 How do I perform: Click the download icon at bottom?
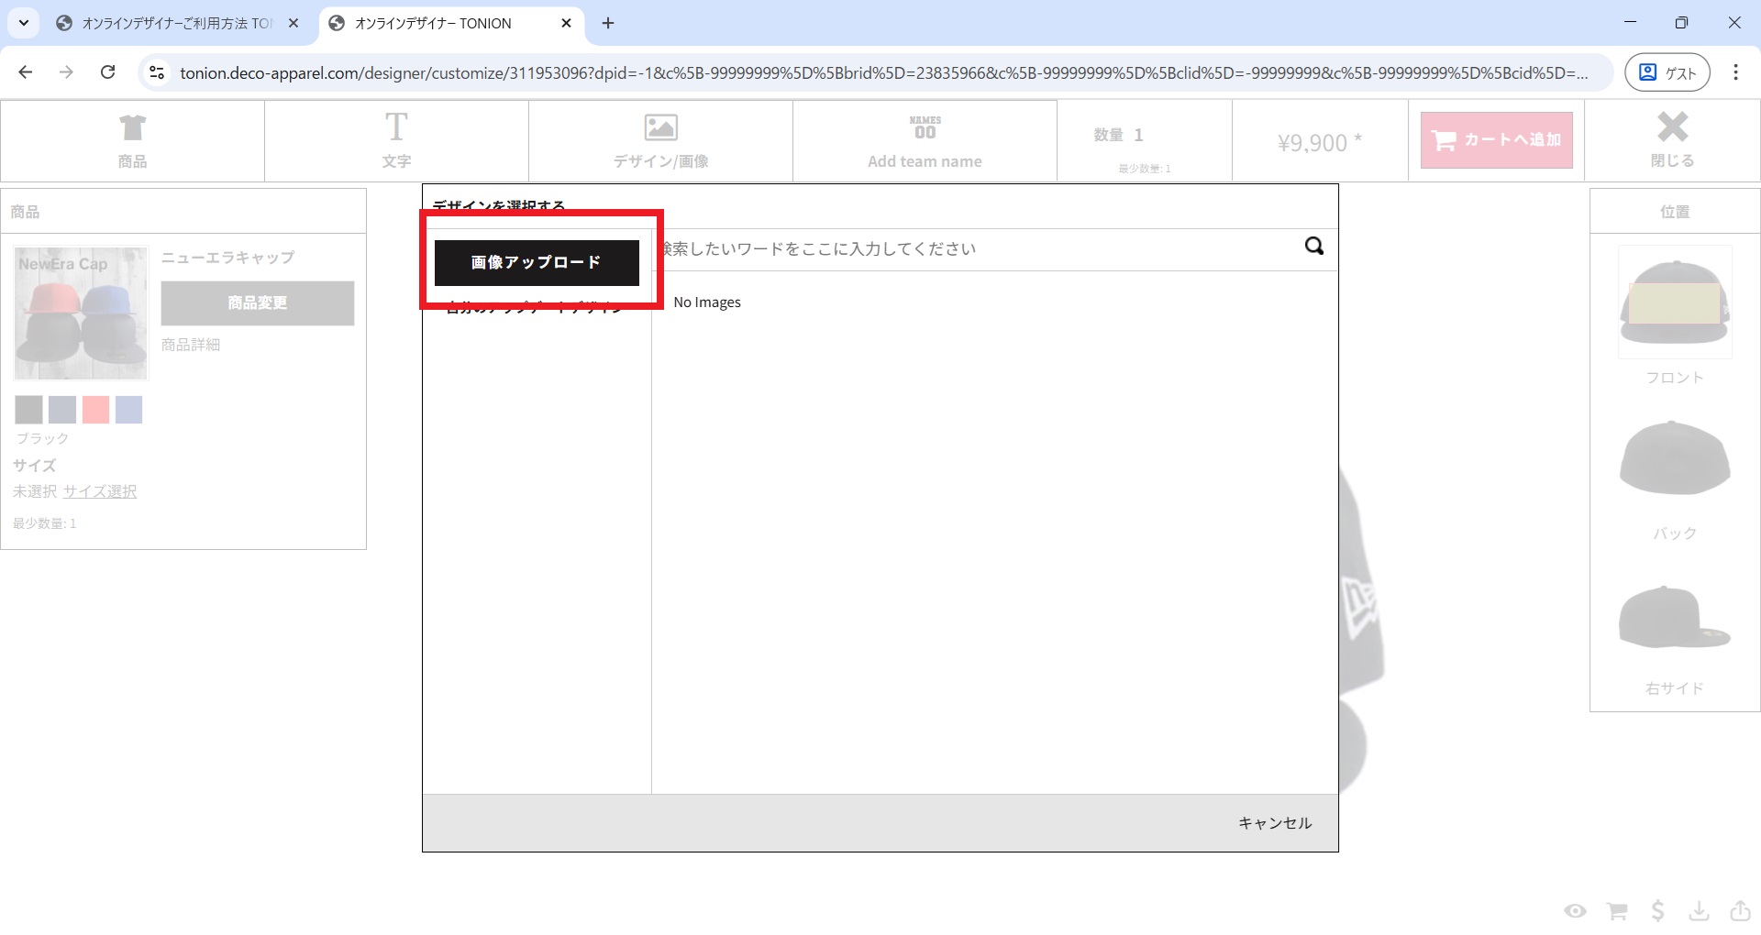(1700, 910)
